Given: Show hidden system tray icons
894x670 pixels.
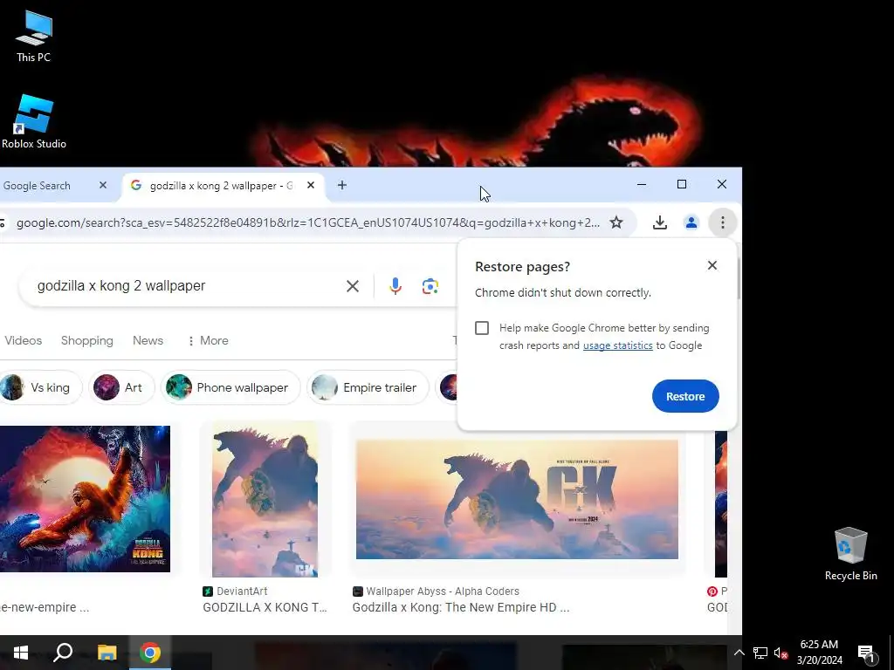Looking at the screenshot, I should tap(739, 653).
